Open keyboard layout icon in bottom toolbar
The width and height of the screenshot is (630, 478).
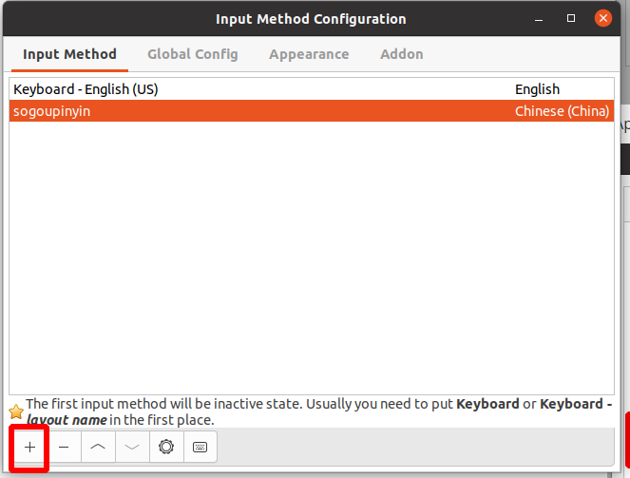coord(200,447)
